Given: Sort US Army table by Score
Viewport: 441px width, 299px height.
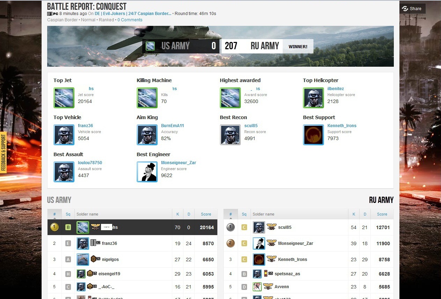Looking at the screenshot, I should click(x=206, y=214).
